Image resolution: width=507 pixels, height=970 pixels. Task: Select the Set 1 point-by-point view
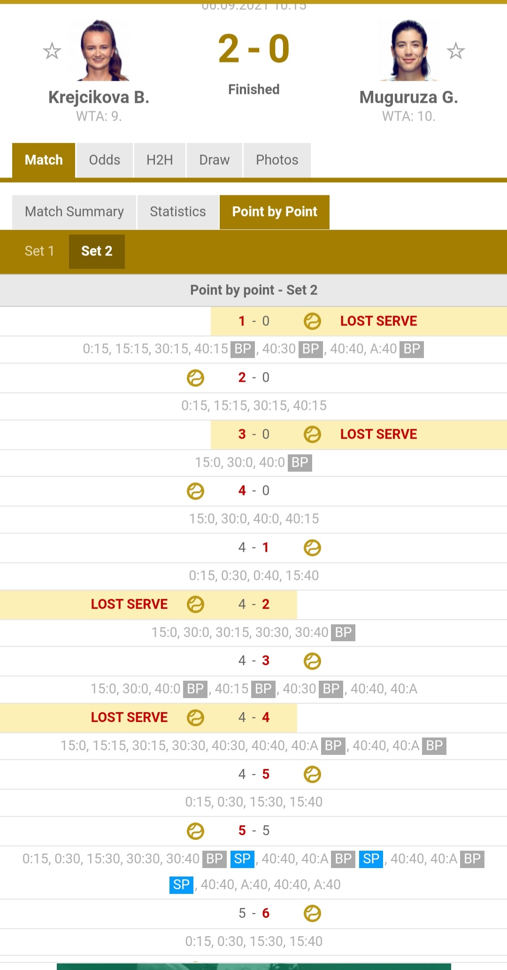tap(39, 251)
